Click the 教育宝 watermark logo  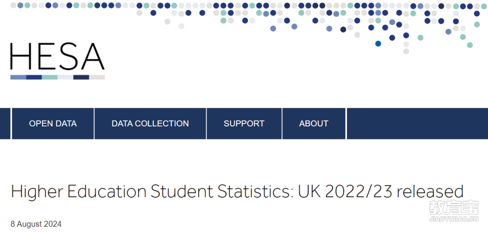coord(454,207)
